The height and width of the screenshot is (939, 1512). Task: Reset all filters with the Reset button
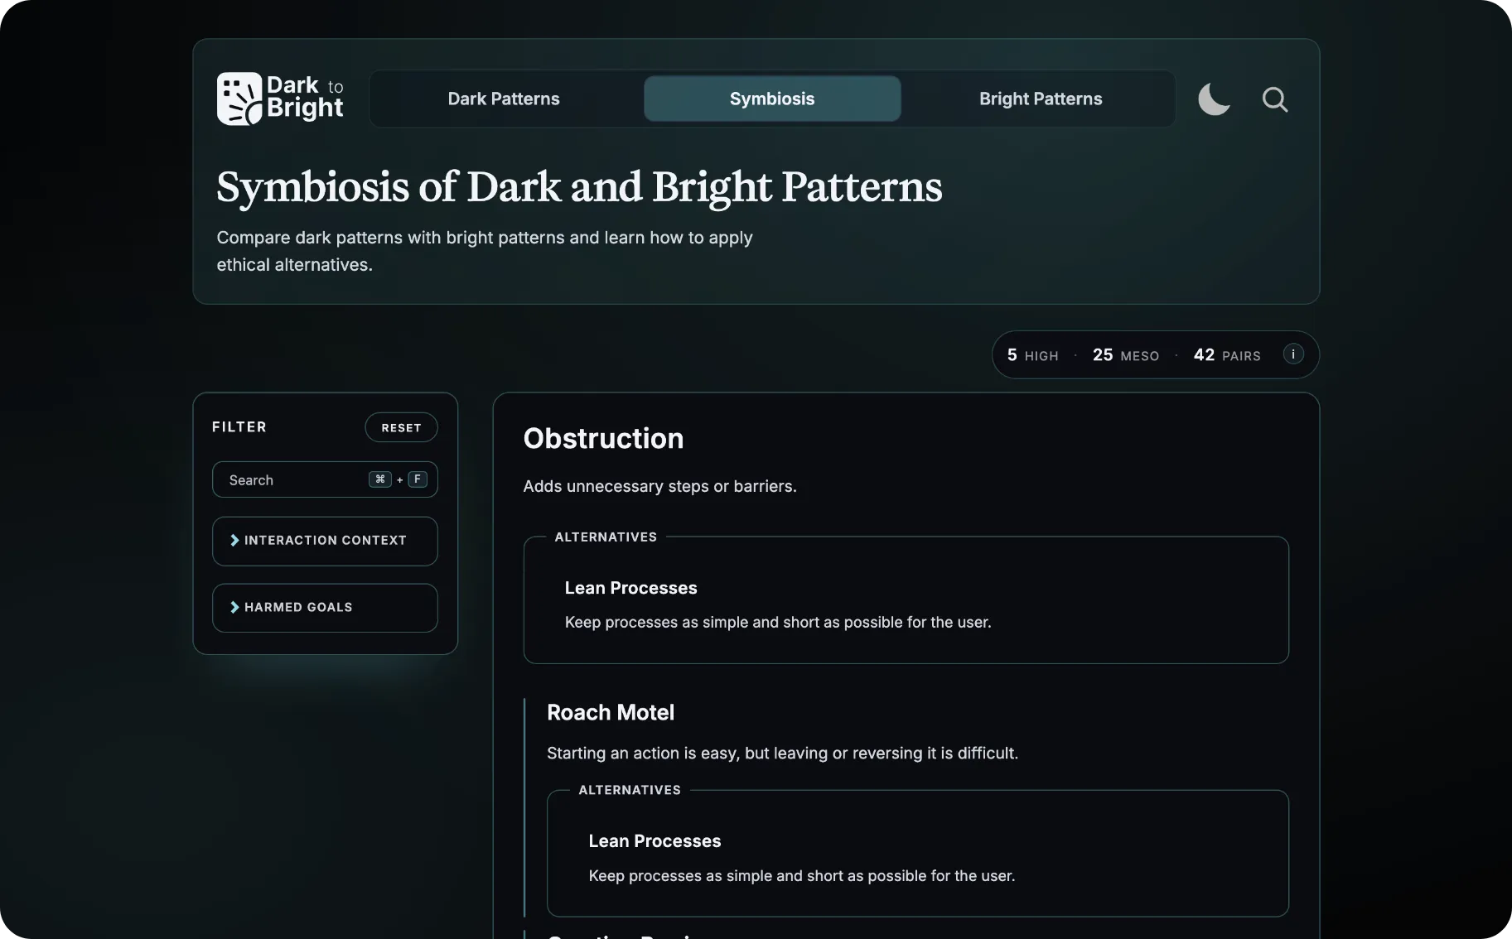(401, 427)
